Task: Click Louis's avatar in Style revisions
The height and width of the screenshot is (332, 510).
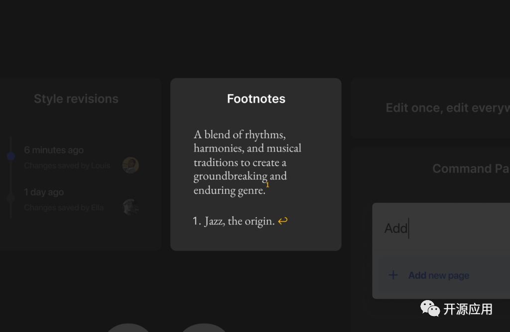Action: tap(130, 165)
